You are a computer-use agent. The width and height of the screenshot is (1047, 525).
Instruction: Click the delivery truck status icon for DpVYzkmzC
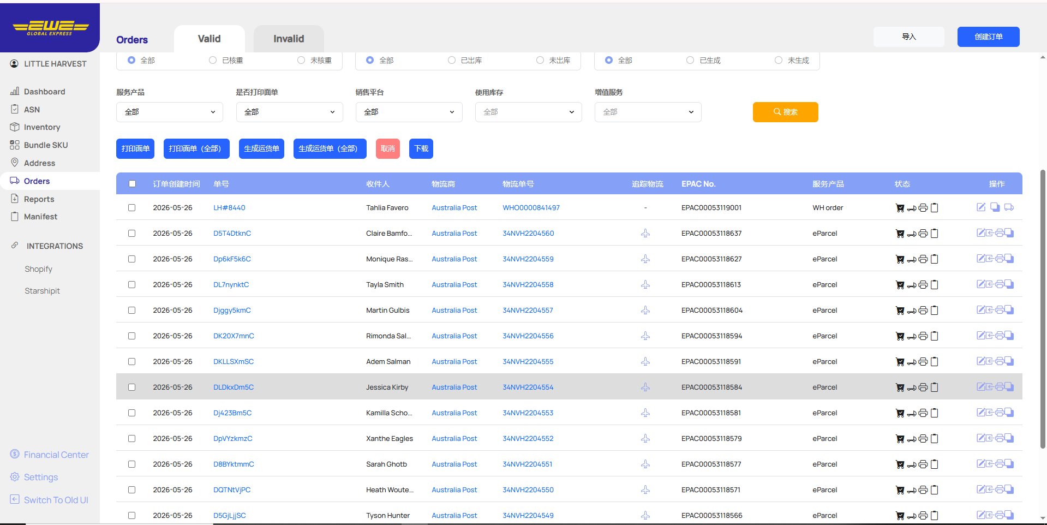tap(912, 439)
